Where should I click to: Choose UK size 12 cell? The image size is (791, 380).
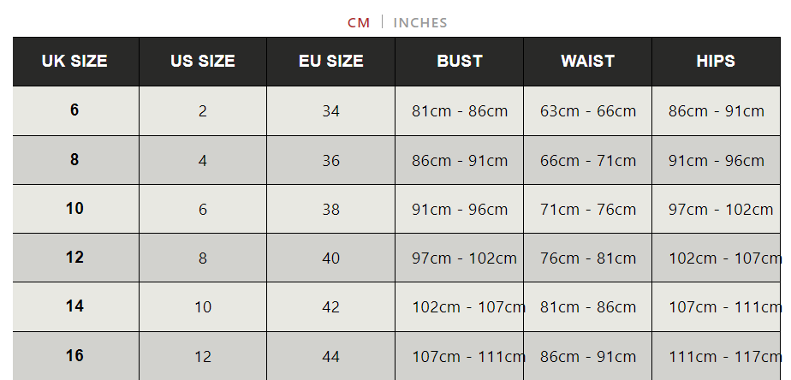(x=74, y=258)
